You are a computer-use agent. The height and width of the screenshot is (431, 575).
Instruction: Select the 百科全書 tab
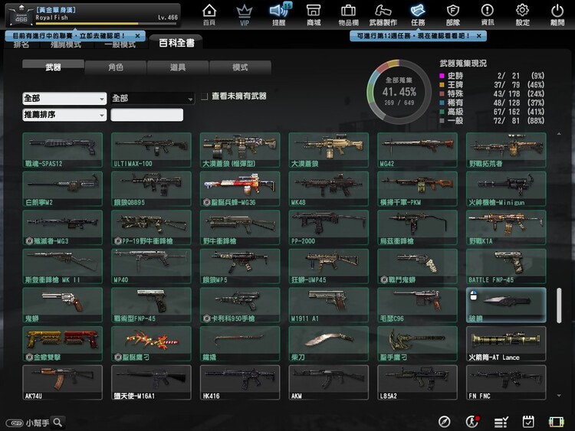(176, 42)
